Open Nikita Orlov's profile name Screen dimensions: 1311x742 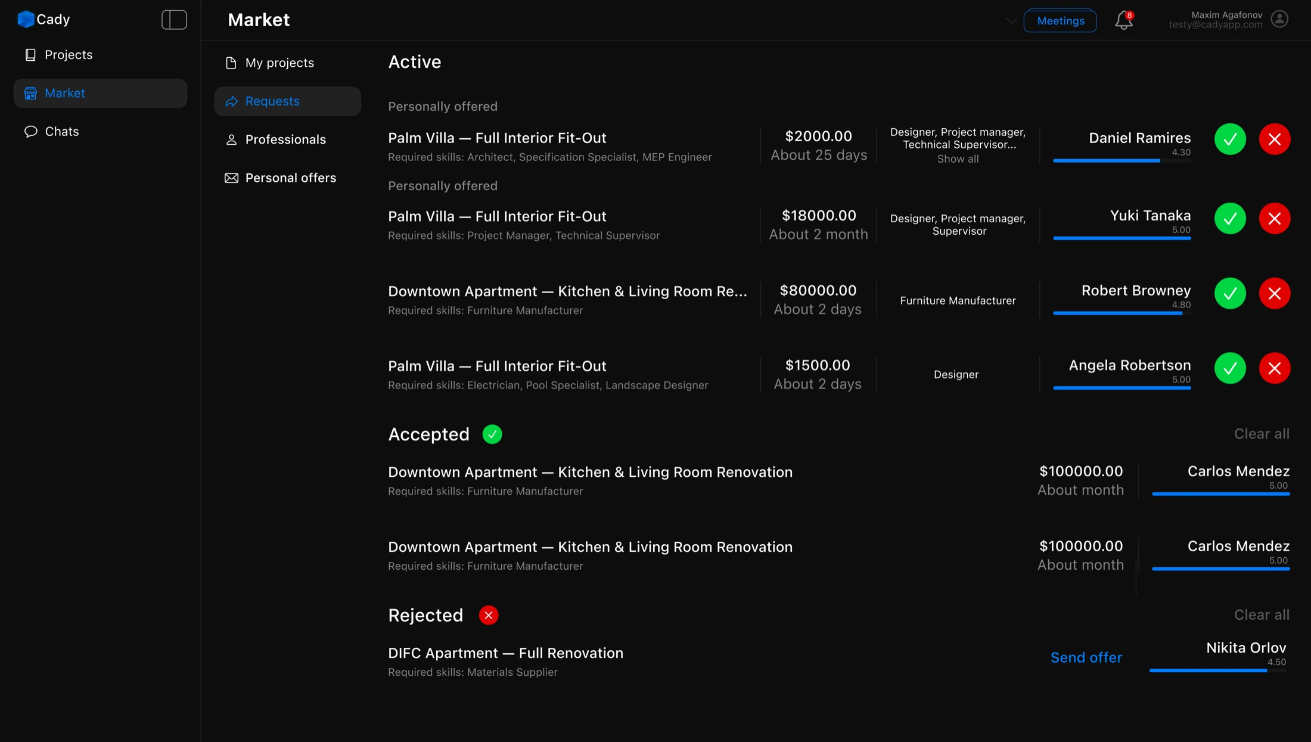pos(1246,647)
